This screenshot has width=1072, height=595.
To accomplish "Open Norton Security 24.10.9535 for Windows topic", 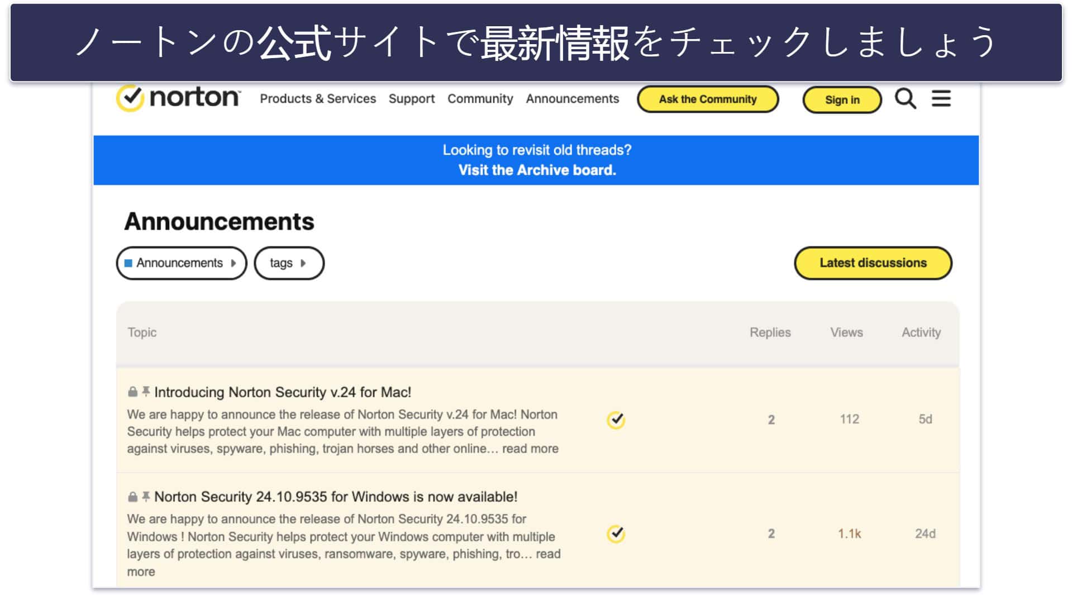I will coord(336,497).
